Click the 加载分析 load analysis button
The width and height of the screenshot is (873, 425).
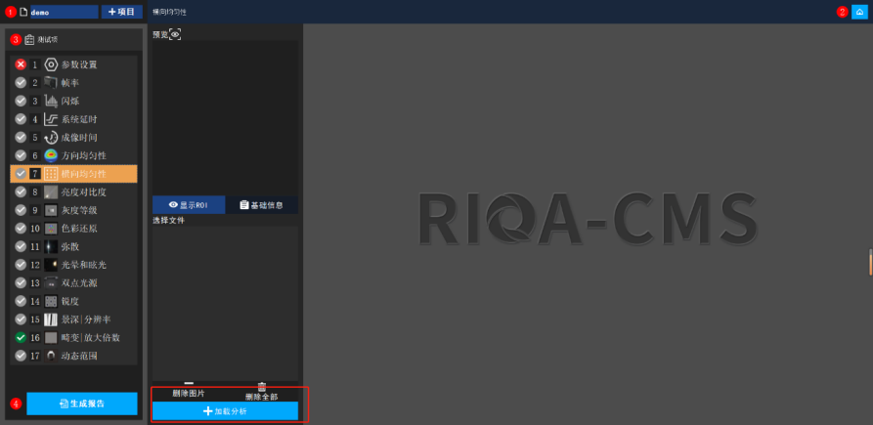tap(225, 411)
